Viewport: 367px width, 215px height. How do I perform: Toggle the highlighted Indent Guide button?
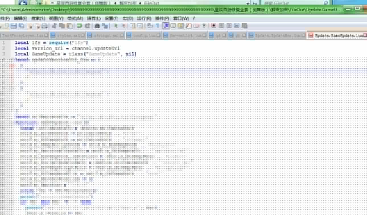[x=166, y=26]
